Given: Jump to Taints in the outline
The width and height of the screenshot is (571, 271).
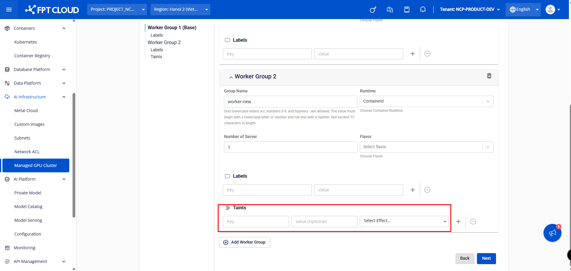Looking at the screenshot, I should [156, 57].
